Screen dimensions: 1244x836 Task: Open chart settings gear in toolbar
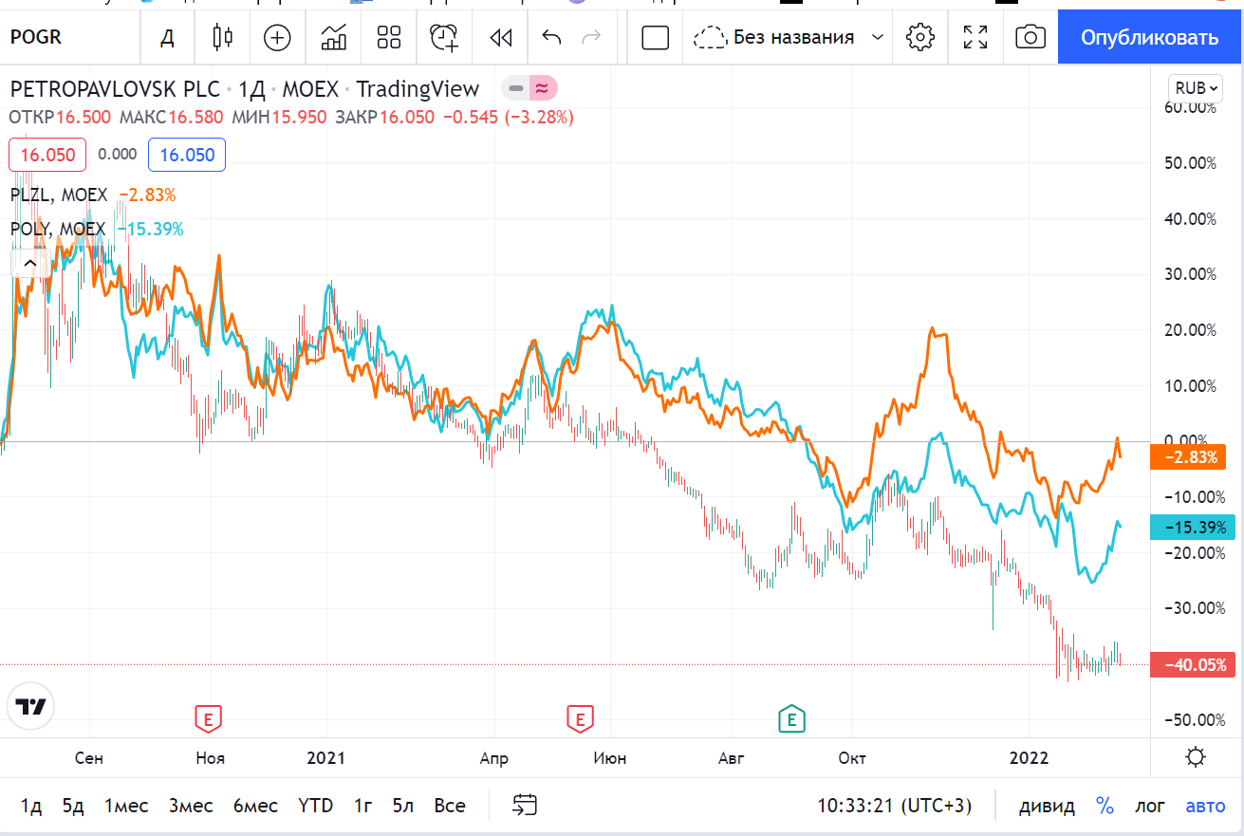(x=919, y=37)
